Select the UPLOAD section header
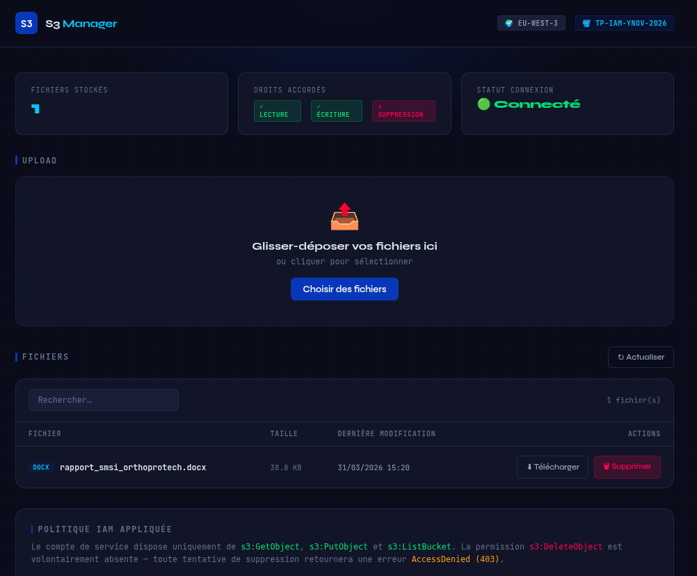Screen dimensions: 697x576 39,160
